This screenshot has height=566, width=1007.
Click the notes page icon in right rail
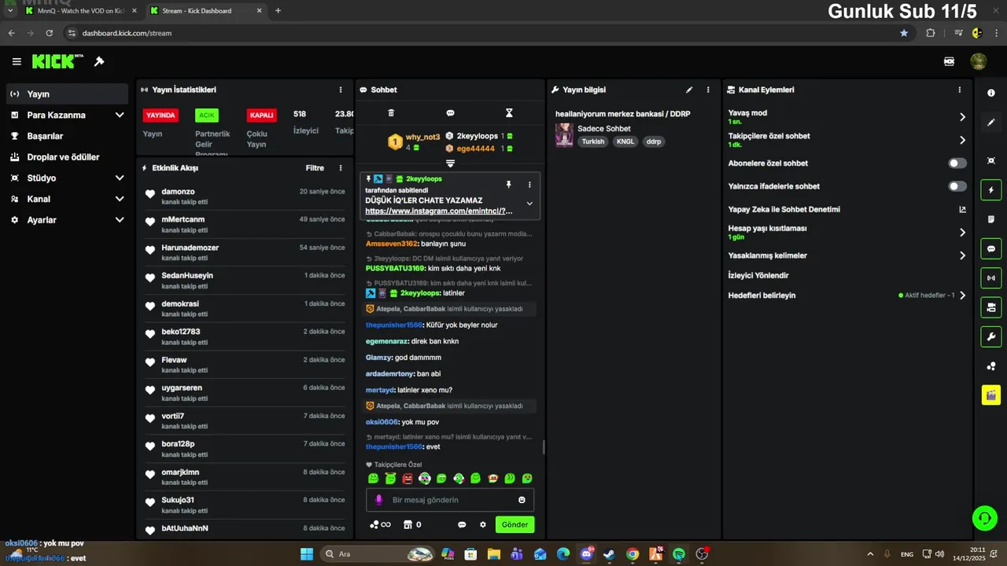[x=991, y=219]
